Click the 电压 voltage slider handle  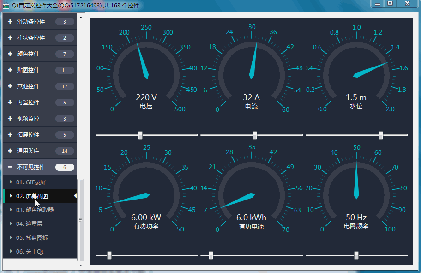[x=140, y=135]
